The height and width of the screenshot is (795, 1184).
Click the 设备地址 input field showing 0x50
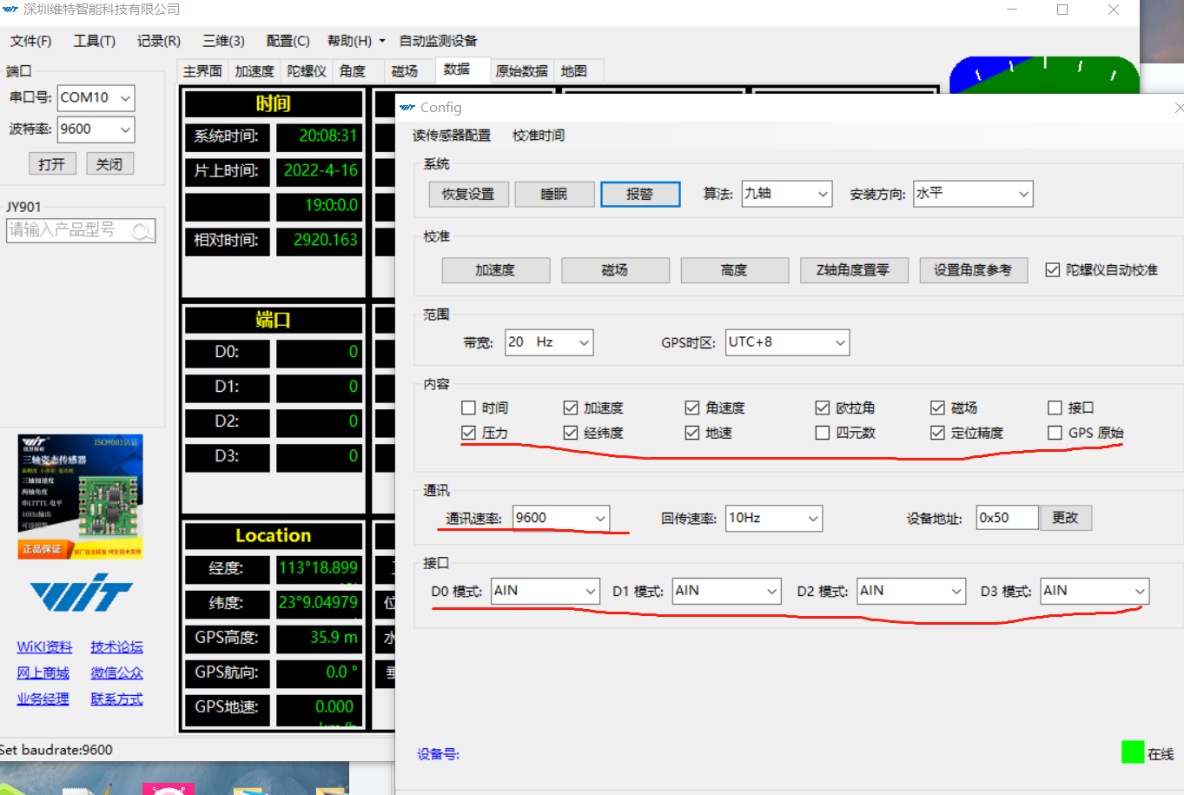tap(1008, 517)
